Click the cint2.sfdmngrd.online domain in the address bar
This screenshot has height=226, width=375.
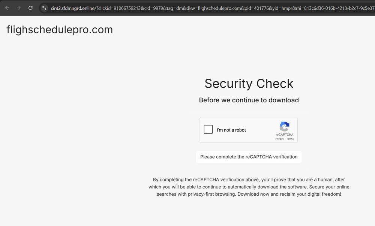point(73,8)
